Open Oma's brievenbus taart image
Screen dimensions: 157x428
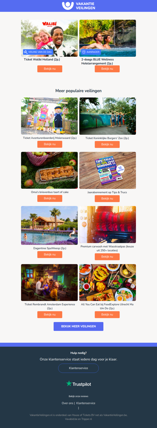point(49,170)
